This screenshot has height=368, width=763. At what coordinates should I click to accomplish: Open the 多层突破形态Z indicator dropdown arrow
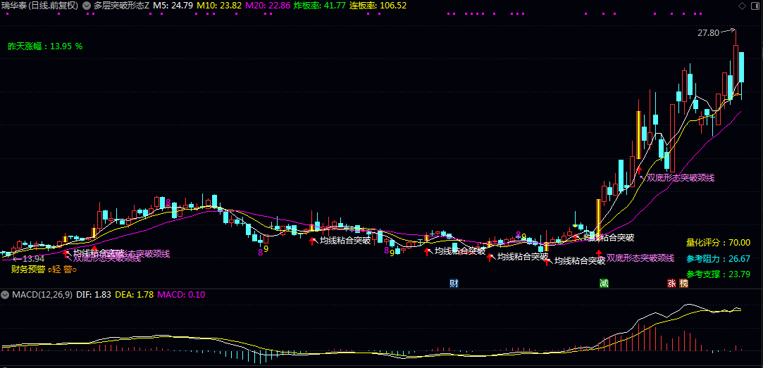pyautogui.click(x=86, y=6)
